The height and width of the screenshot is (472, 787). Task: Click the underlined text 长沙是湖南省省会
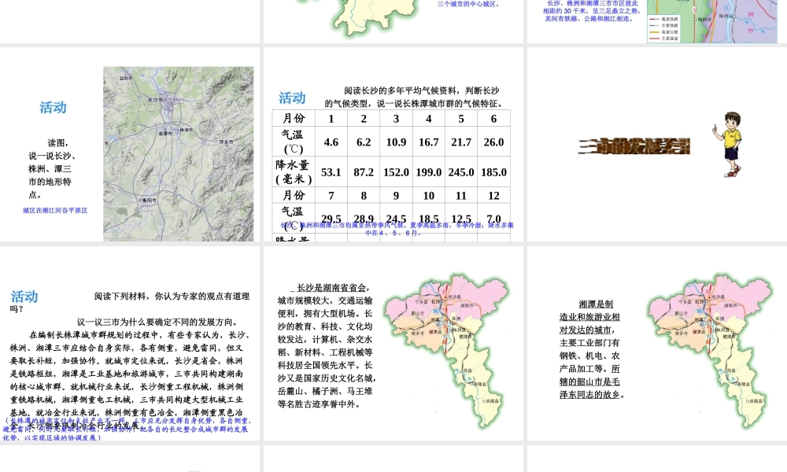tap(332, 288)
